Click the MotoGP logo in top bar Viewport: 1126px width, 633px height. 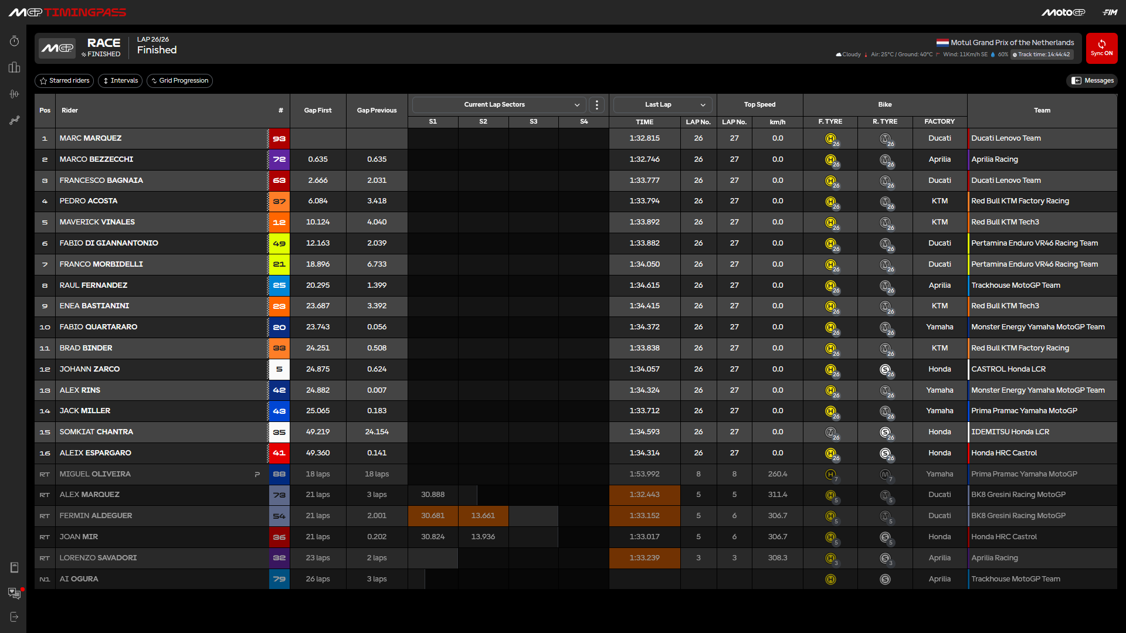(1063, 12)
